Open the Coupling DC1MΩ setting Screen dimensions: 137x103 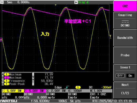click(x=125, y=20)
